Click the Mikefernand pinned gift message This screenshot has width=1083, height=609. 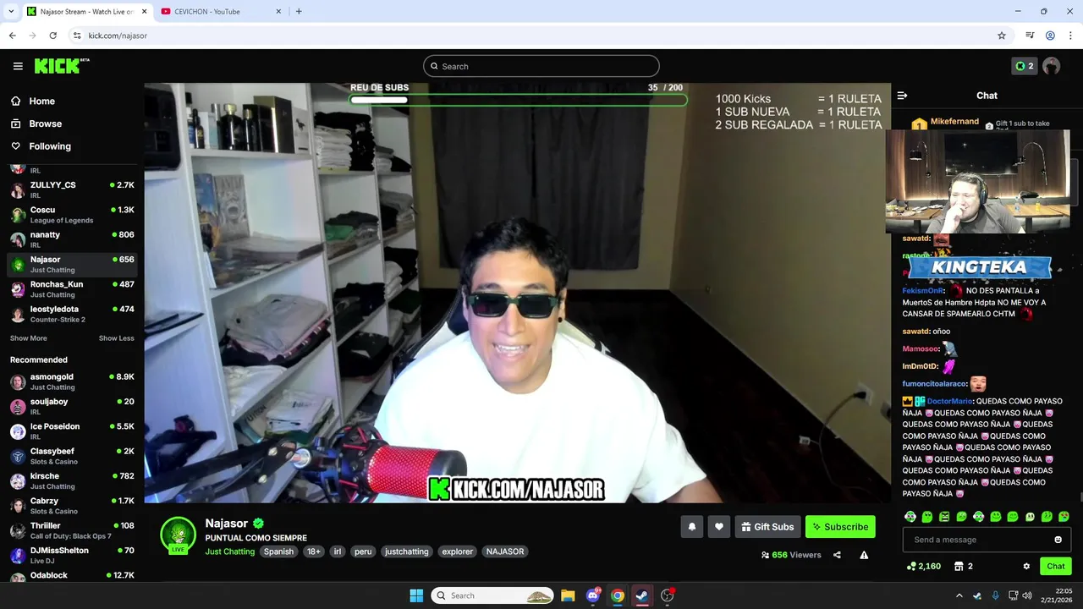980,123
